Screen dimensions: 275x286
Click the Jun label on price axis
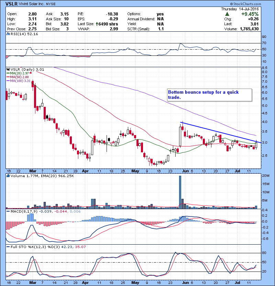[x=185, y=171]
